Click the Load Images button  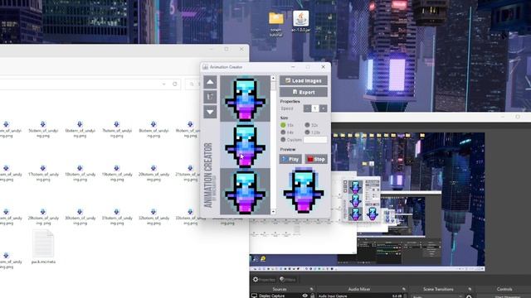pos(304,81)
